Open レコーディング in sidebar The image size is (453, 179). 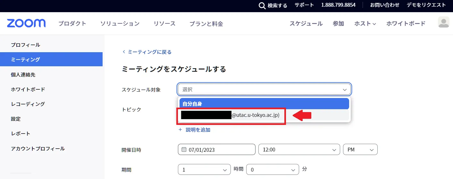click(x=28, y=104)
